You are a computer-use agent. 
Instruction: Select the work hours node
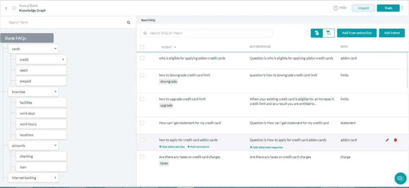tap(41, 124)
